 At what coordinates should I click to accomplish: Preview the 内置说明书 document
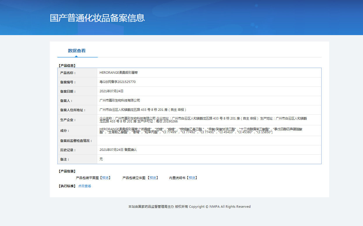192,178
